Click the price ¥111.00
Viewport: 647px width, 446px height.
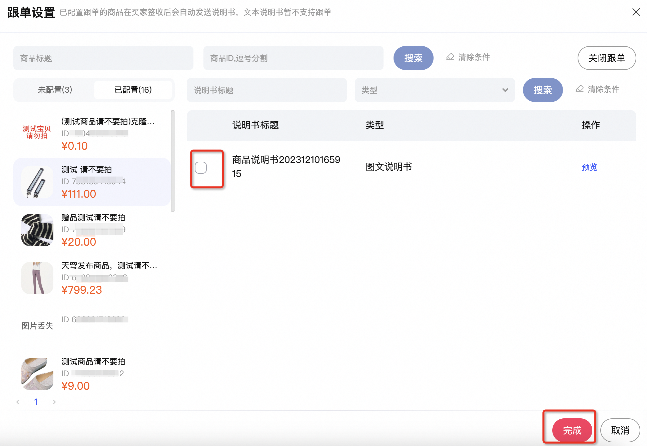(x=79, y=194)
